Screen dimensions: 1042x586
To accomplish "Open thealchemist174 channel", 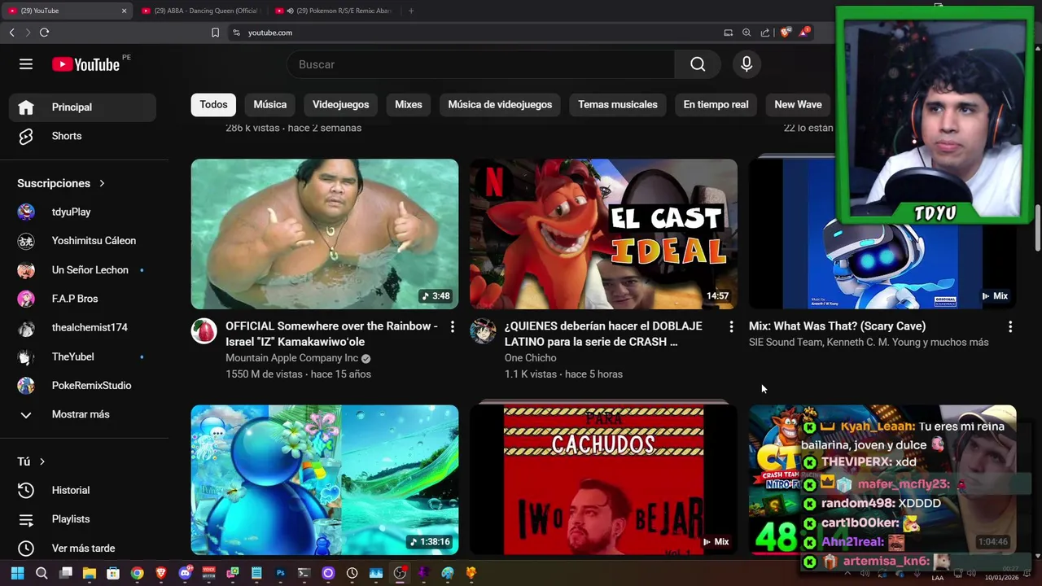I will (82, 327).
